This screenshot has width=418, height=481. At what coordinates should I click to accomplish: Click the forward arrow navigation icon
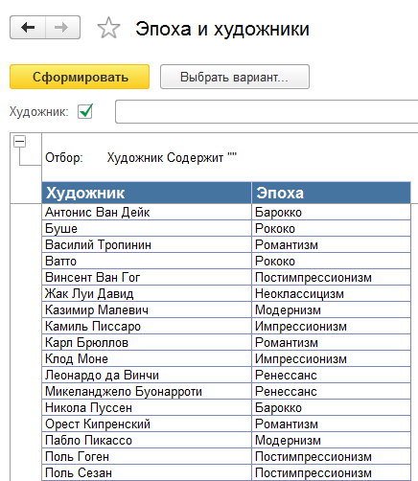pos(62,28)
